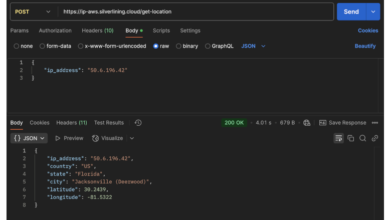Click the Preview play triangle icon
The height and width of the screenshot is (220, 391).
coord(58,138)
